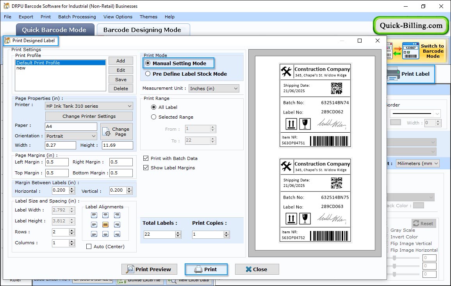Viewport: 451px width, 286px height.
Task: Increase Total Labels stepper
Action: tap(178, 233)
